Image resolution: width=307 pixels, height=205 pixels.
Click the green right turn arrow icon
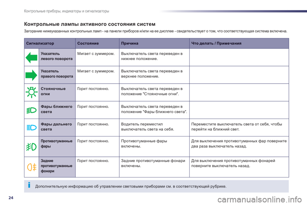pyautogui.click(x=32, y=75)
